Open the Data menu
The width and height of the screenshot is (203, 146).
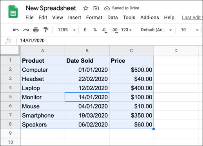pos(112,18)
